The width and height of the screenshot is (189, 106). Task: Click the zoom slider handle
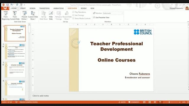point(169,102)
